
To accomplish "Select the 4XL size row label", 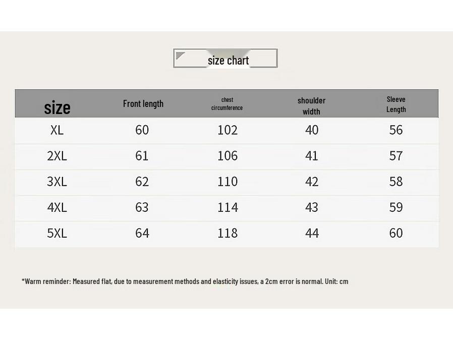I will tap(57, 207).
